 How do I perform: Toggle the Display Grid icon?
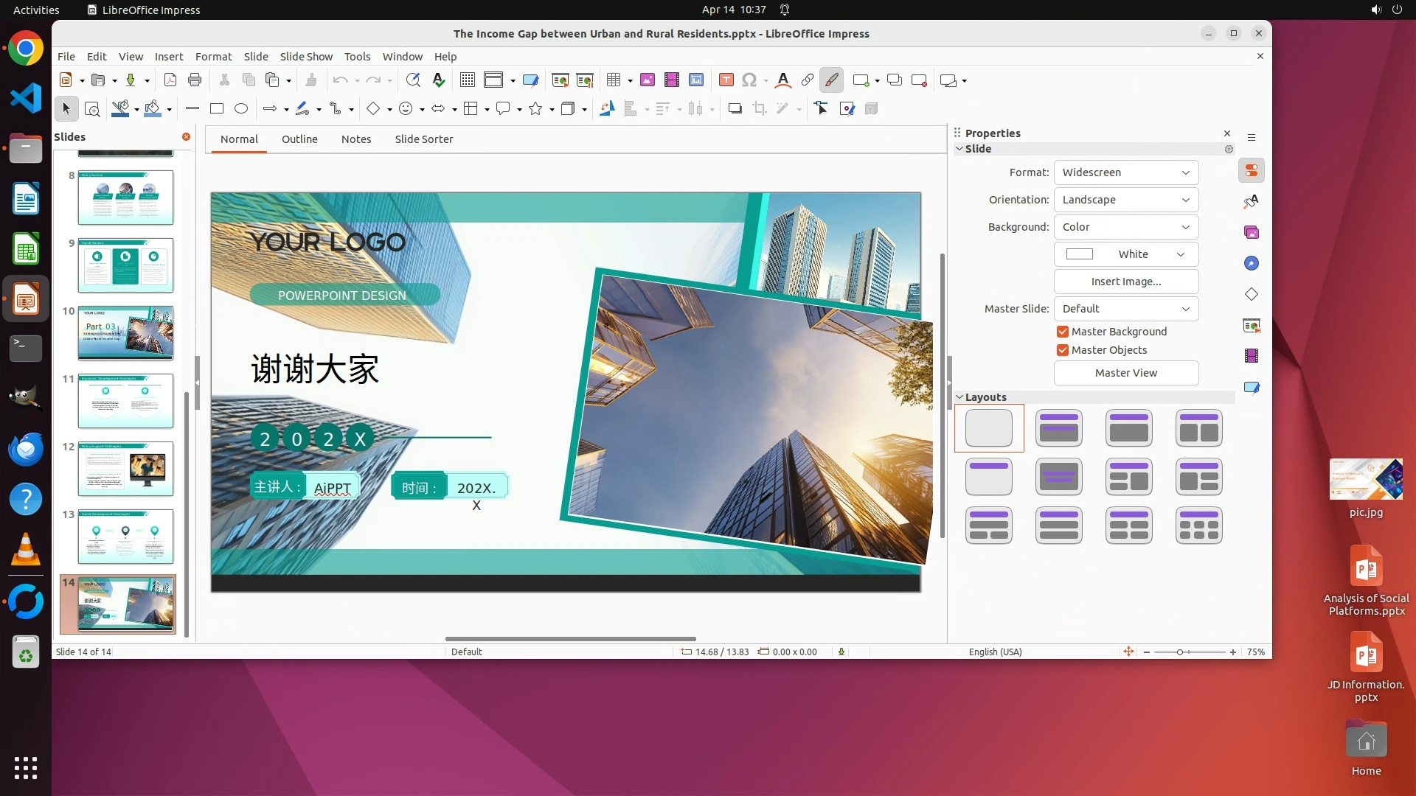(468, 80)
